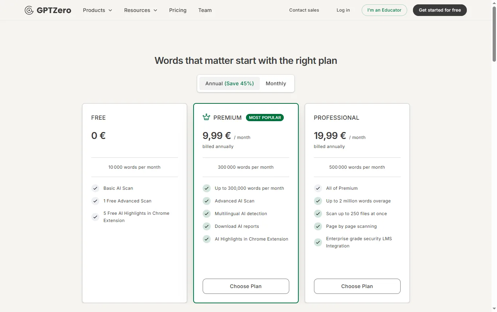497x312 pixels.
Task: Click the 10 000 words per month text
Action: tap(135, 167)
